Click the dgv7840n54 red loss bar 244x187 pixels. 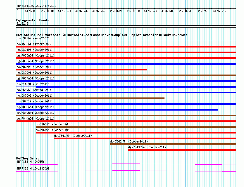[x=126, y=121]
